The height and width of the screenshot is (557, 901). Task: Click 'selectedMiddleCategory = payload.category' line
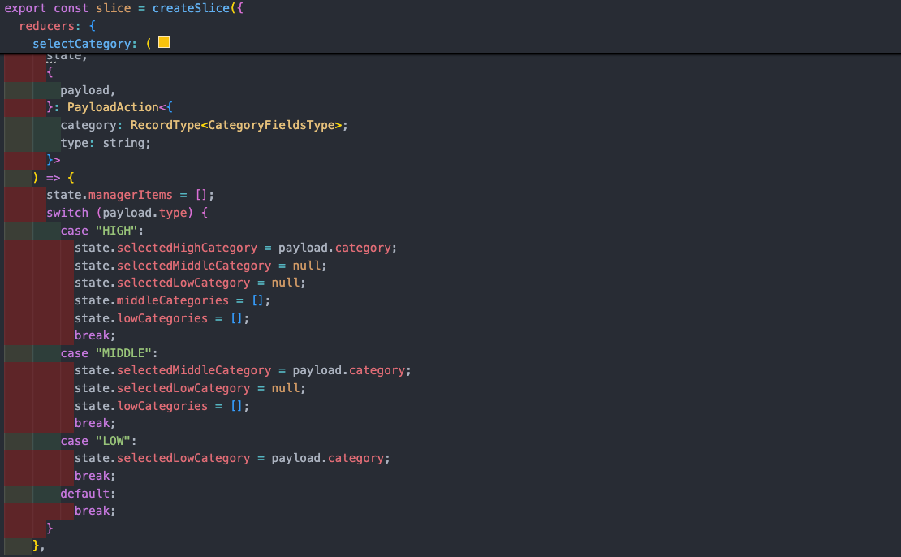243,371
